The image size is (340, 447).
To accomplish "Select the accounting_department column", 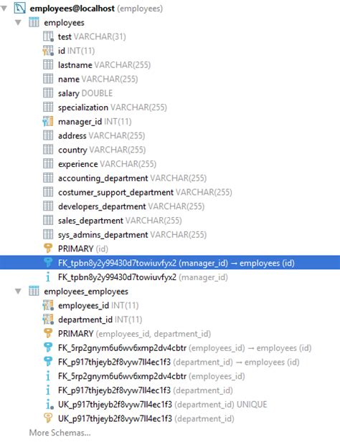I will (x=133, y=178).
